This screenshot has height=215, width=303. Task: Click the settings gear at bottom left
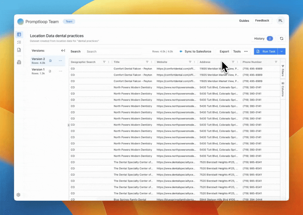click(x=18, y=195)
